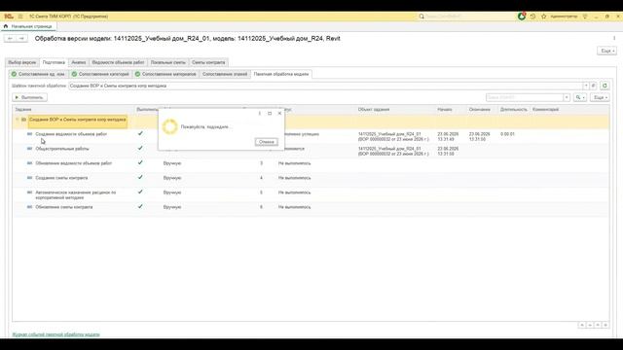The width and height of the screenshot is (623, 350).
Task: Click row icon of Обновление ведомости объемов работ
Action: tap(29, 163)
